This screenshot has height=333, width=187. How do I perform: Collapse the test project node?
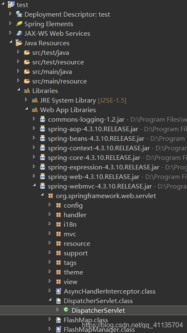(4, 4)
